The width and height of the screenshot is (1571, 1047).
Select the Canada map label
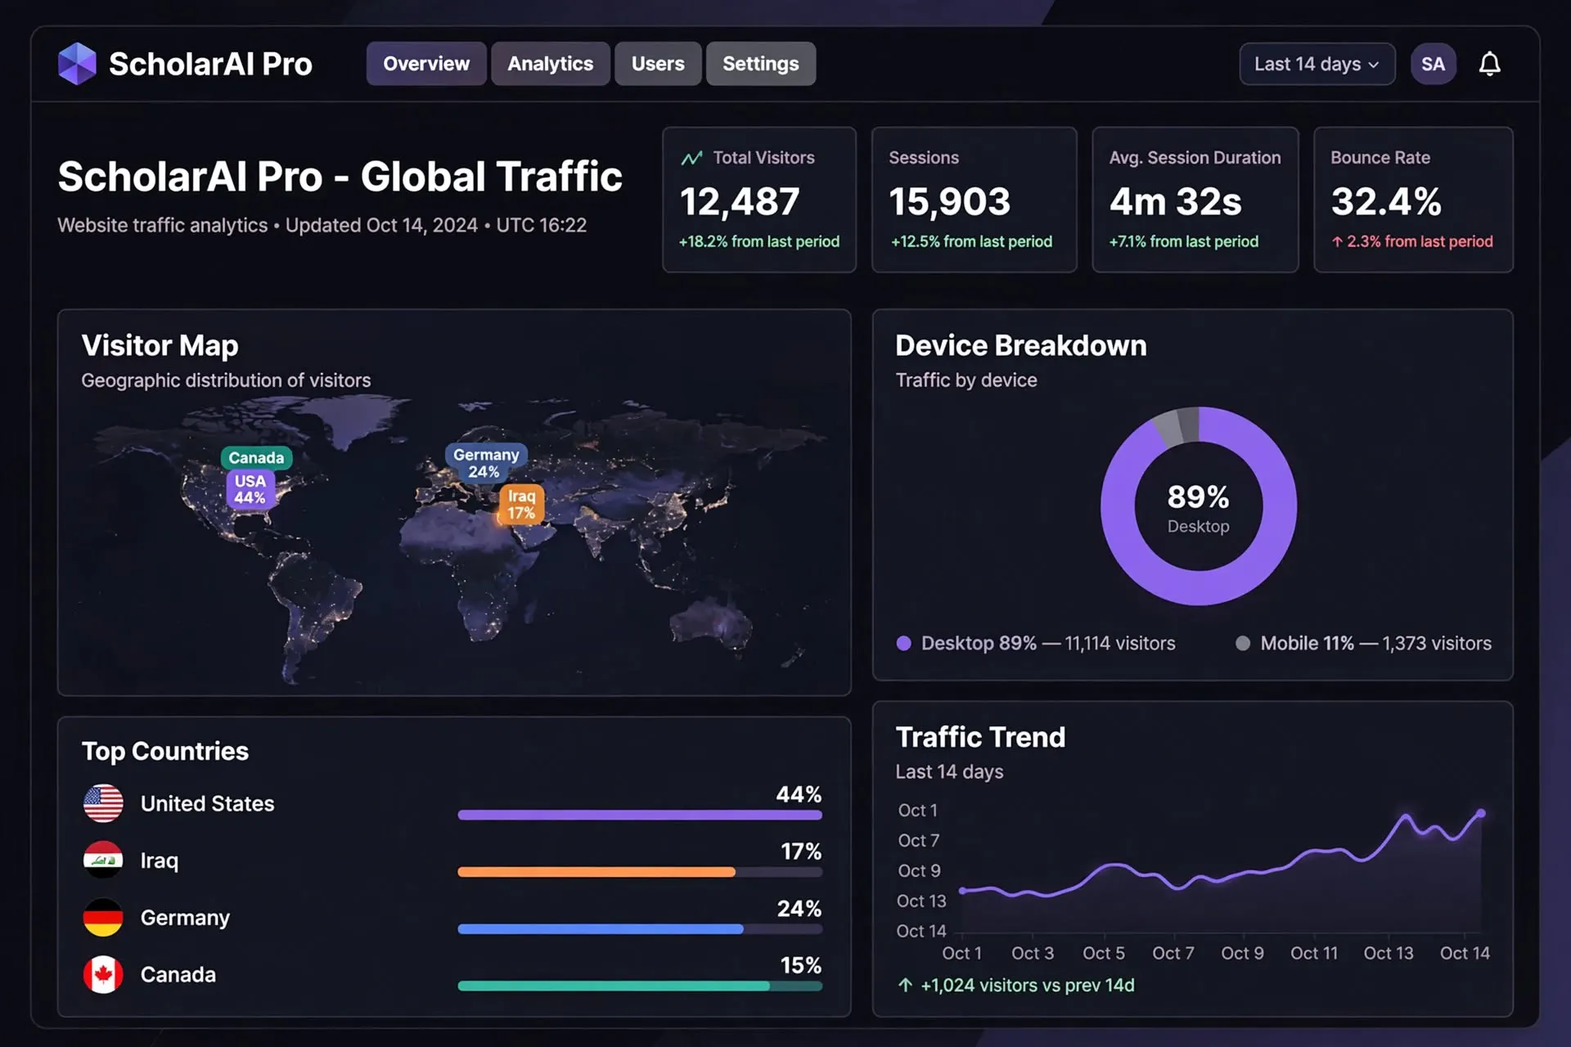pos(256,457)
